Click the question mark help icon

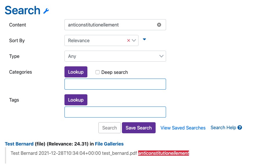coord(240,127)
